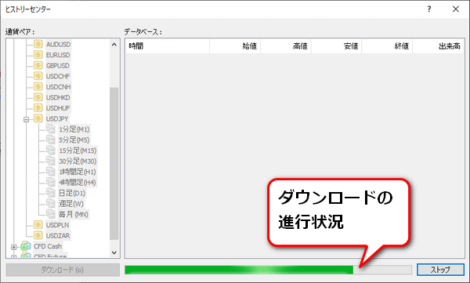Select the USDJPY currency pair label
The height and width of the screenshot is (283, 470).
57,119
